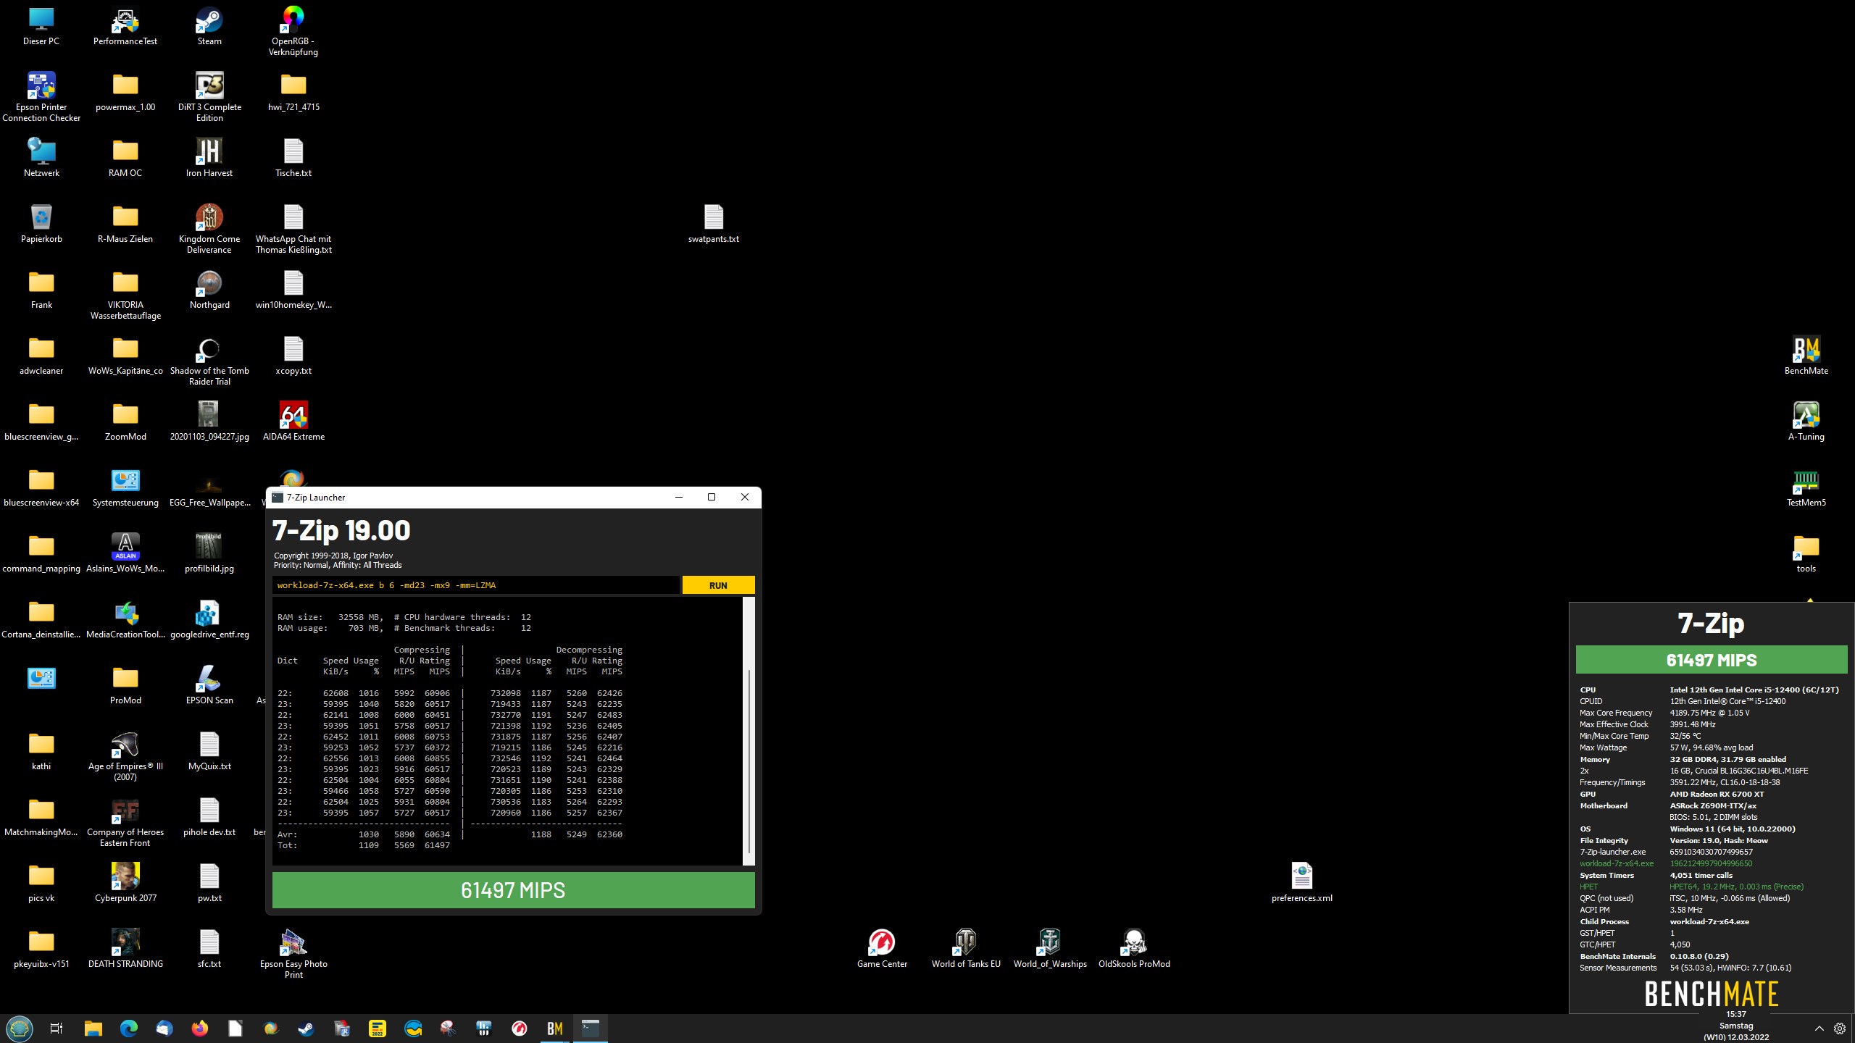Click the green 61497 MIPS score in BenchMate panel
1855x1043 pixels.
pos(1711,660)
